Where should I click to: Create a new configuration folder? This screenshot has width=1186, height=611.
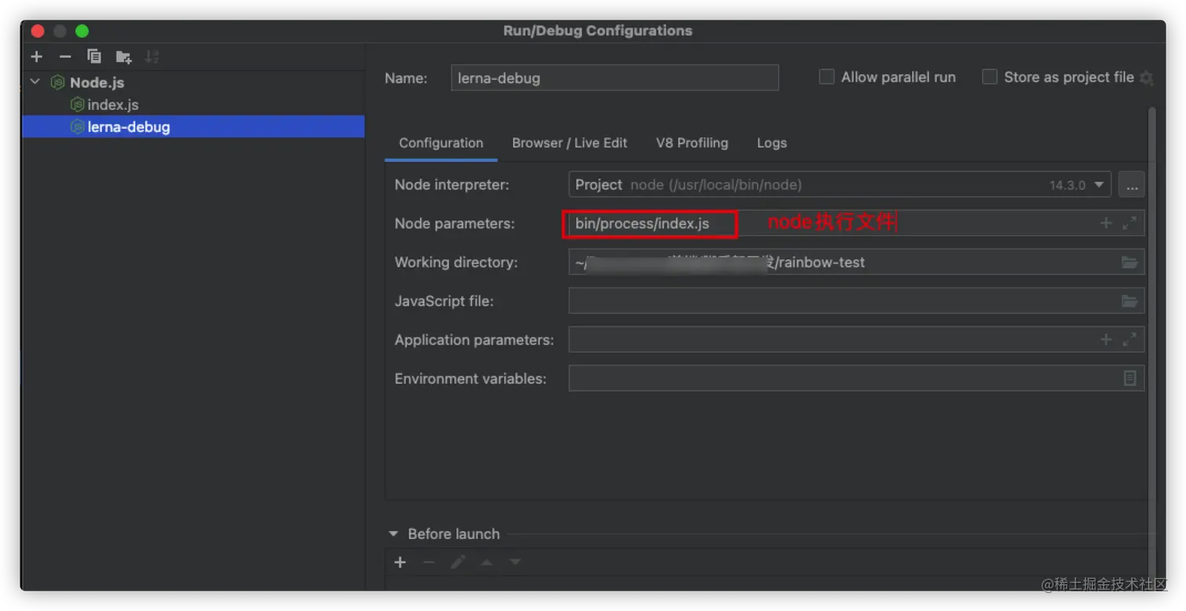click(x=123, y=56)
